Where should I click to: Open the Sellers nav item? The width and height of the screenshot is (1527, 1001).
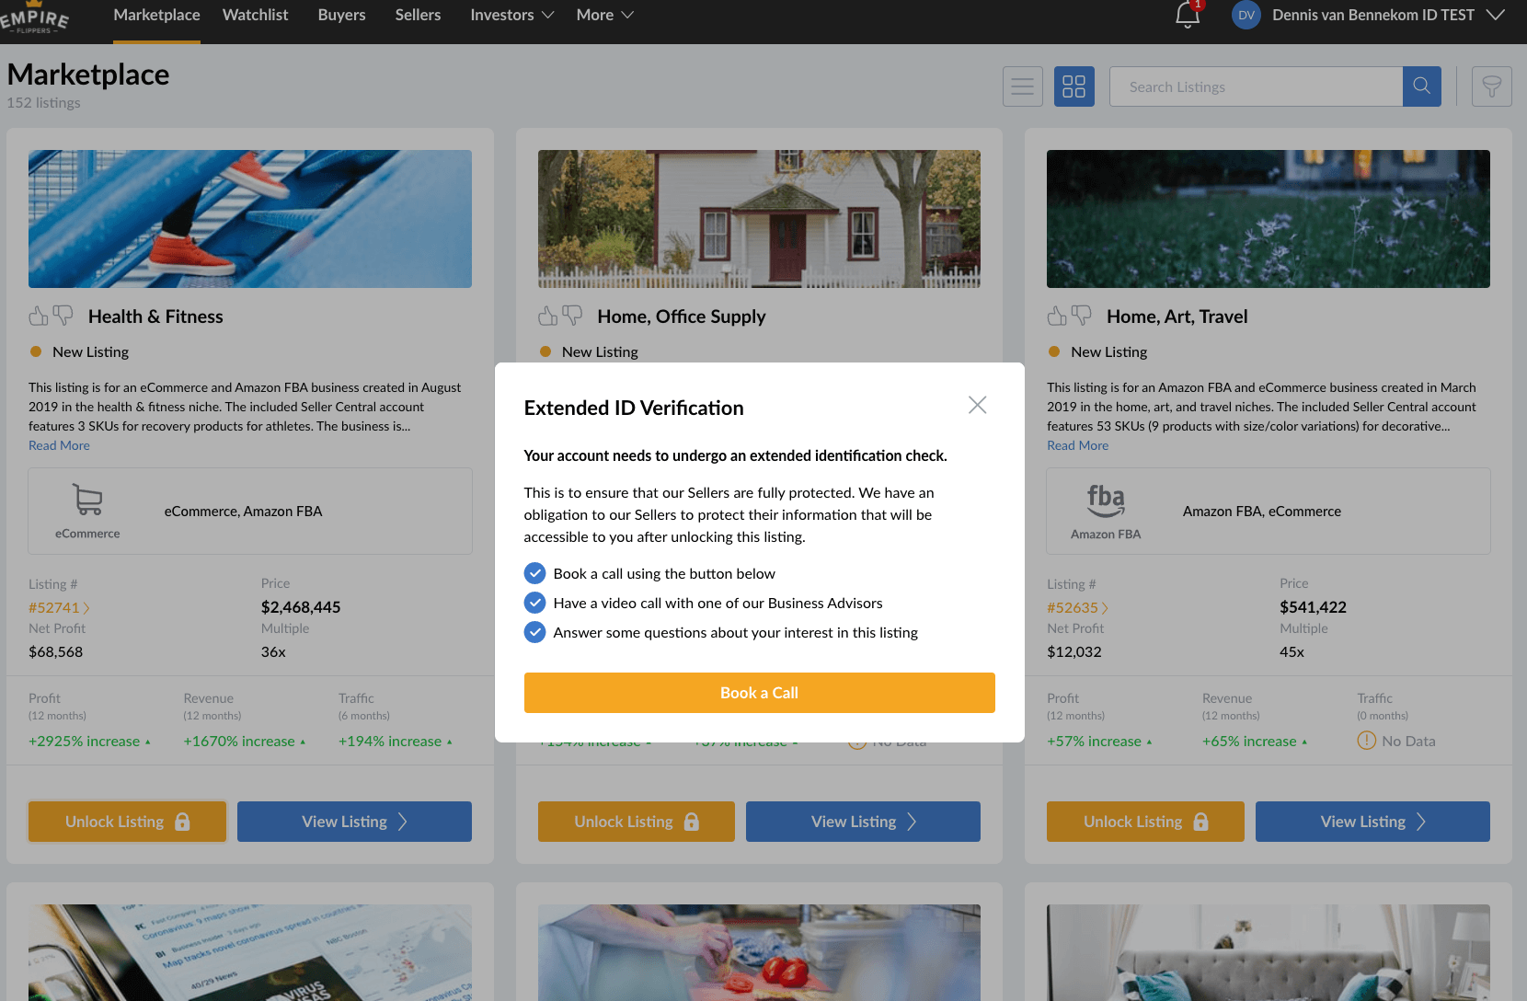click(418, 16)
